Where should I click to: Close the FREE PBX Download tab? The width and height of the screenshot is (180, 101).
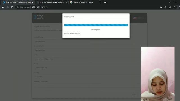pos(66,3)
